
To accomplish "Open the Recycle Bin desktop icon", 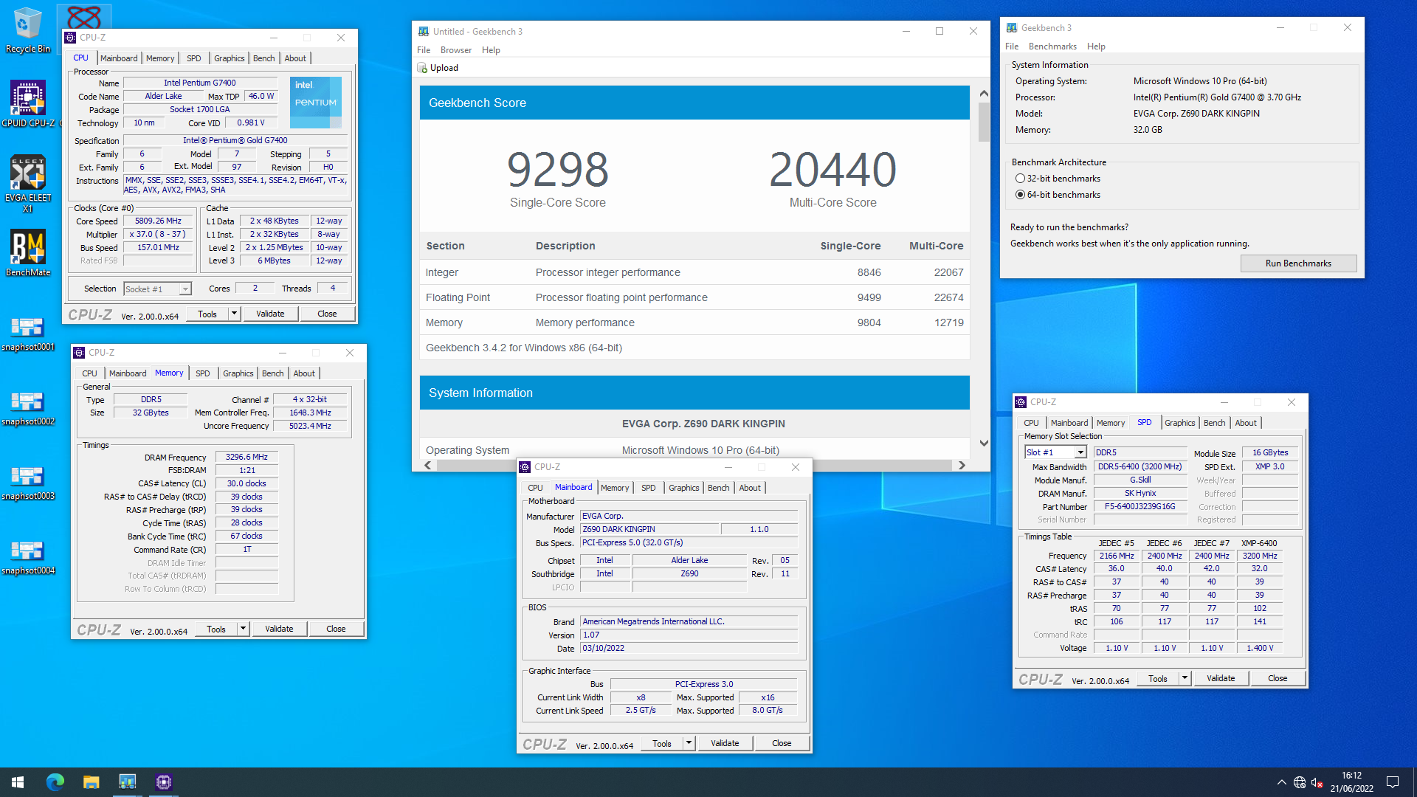I will coord(28,30).
